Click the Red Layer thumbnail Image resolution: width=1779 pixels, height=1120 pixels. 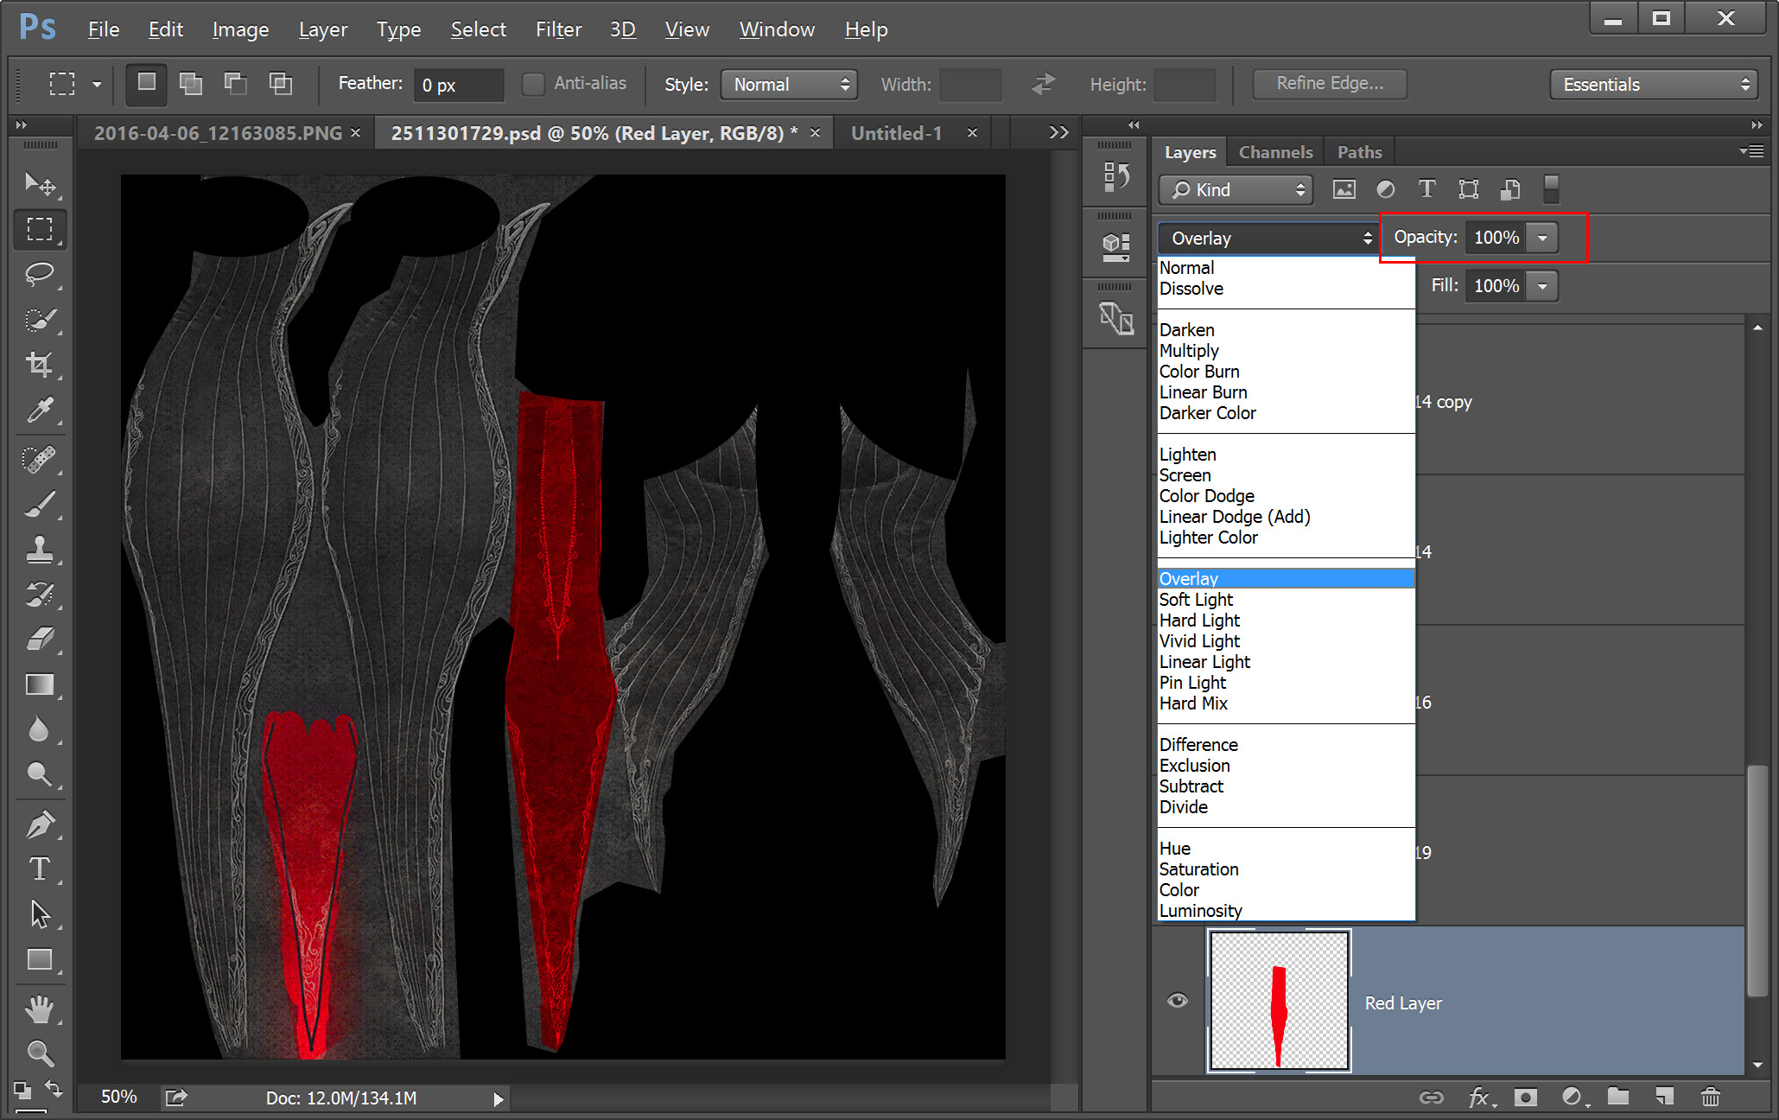1279,1001
